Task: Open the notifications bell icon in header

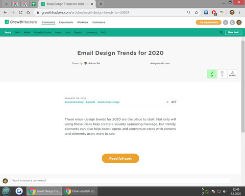Action: [x=232, y=23]
